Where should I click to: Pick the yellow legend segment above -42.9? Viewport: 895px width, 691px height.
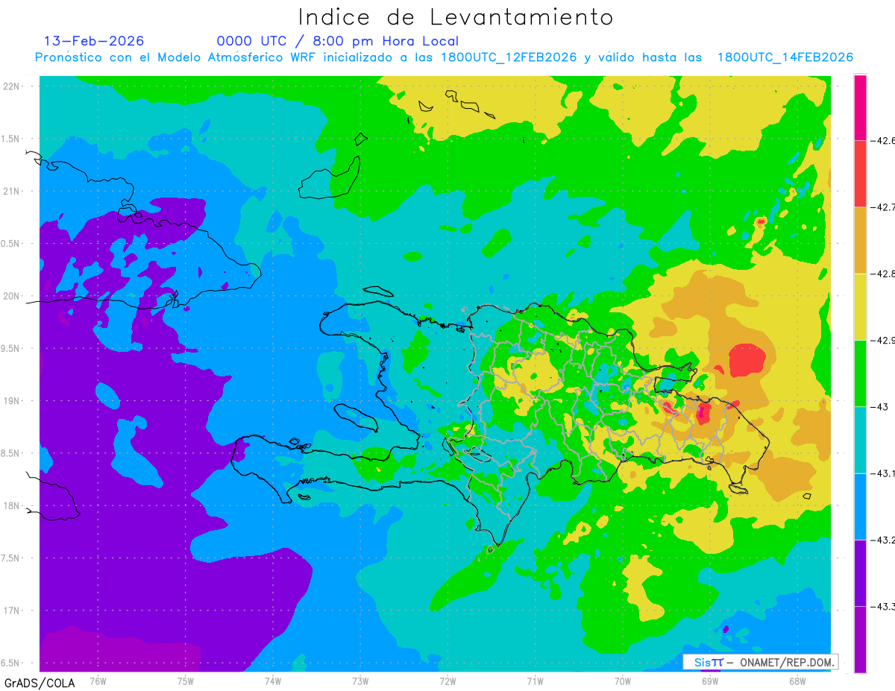coord(860,306)
